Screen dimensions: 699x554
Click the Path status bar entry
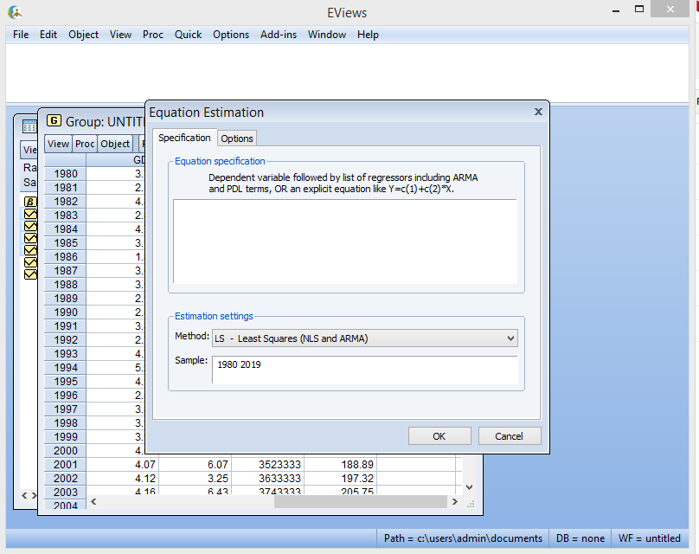[x=463, y=538]
